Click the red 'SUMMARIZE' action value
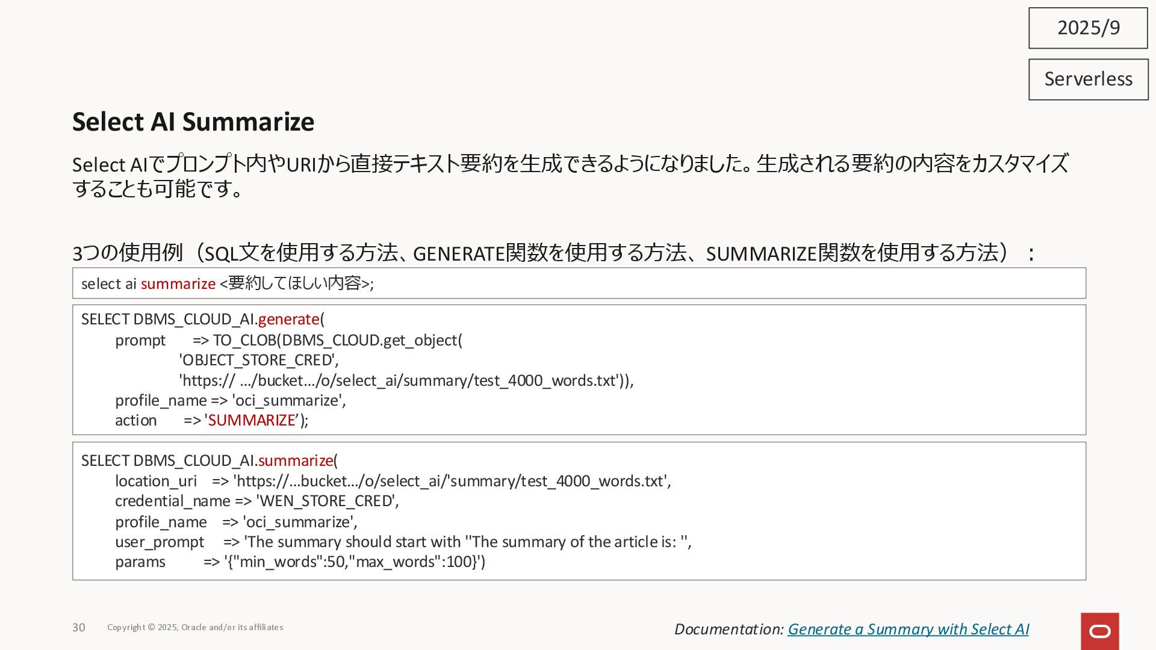The image size is (1156, 650). click(x=251, y=420)
